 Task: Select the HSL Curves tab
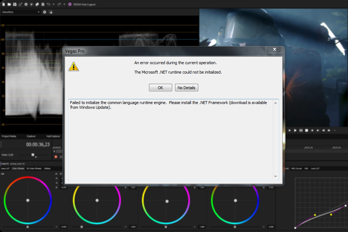297,169
